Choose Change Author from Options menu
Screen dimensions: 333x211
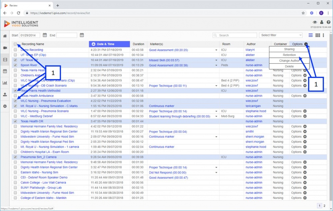pyautogui.click(x=289, y=61)
